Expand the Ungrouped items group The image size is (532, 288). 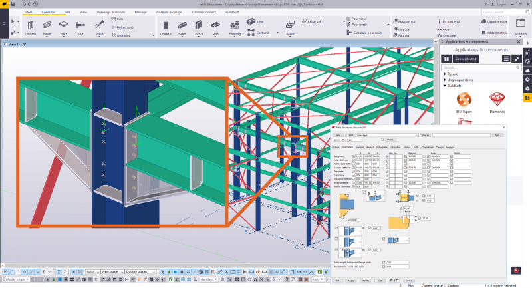coord(445,80)
